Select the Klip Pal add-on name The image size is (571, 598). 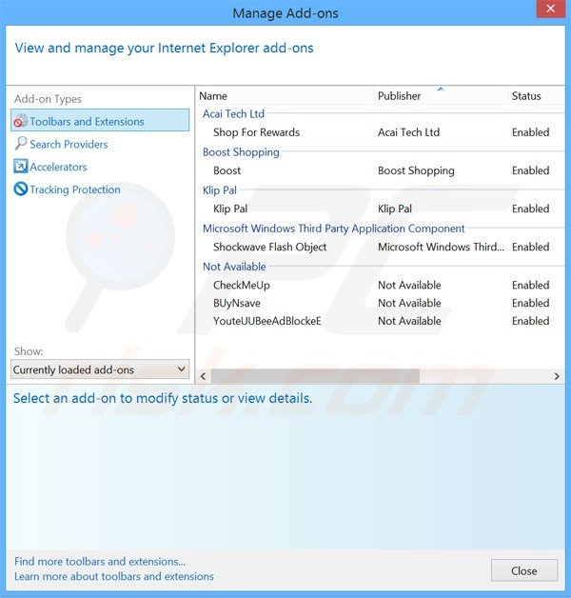(x=230, y=209)
